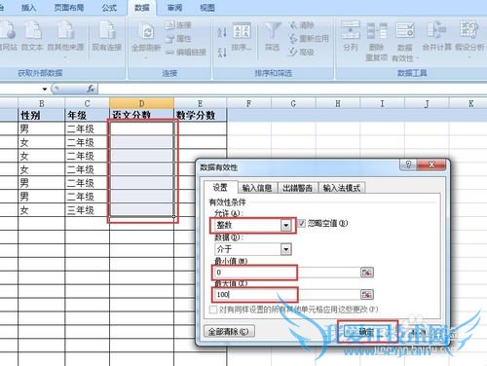Check apply changes to all same-setting cells
The height and width of the screenshot is (366, 487).
click(x=213, y=310)
